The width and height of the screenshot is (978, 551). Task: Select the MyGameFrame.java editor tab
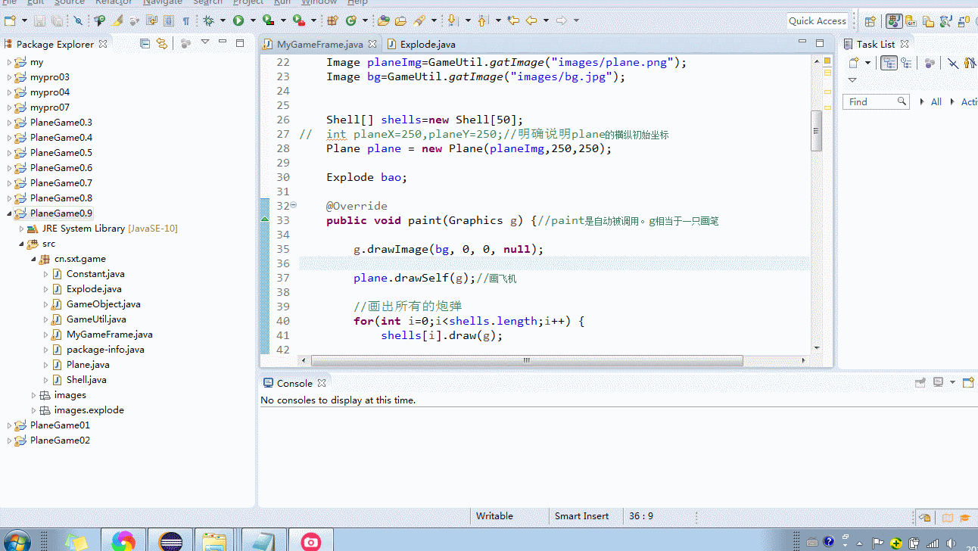tap(319, 45)
